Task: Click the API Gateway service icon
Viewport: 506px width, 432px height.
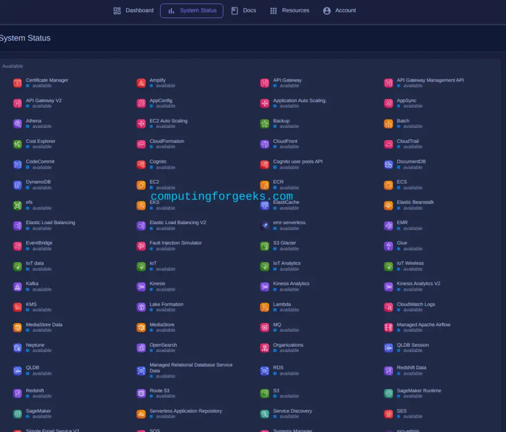Action: 265,83
